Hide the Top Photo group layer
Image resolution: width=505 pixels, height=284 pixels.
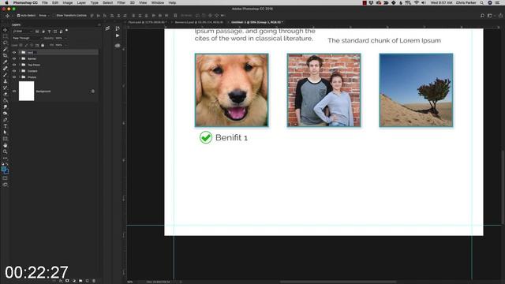click(x=14, y=65)
